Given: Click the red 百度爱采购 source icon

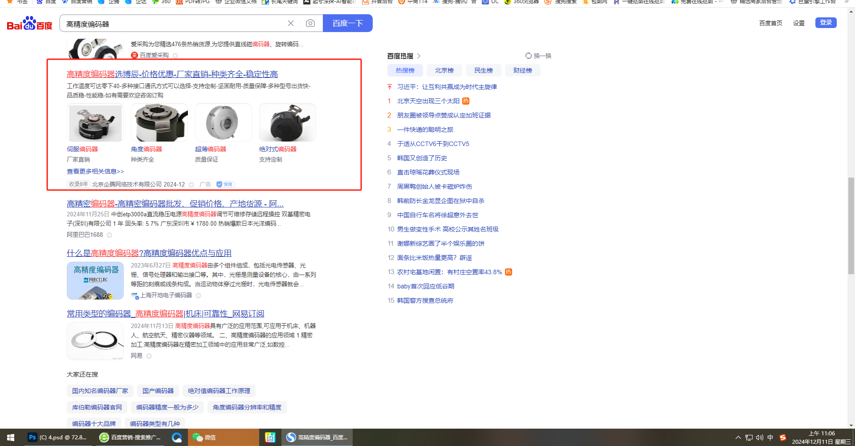Looking at the screenshot, I should (x=134, y=55).
